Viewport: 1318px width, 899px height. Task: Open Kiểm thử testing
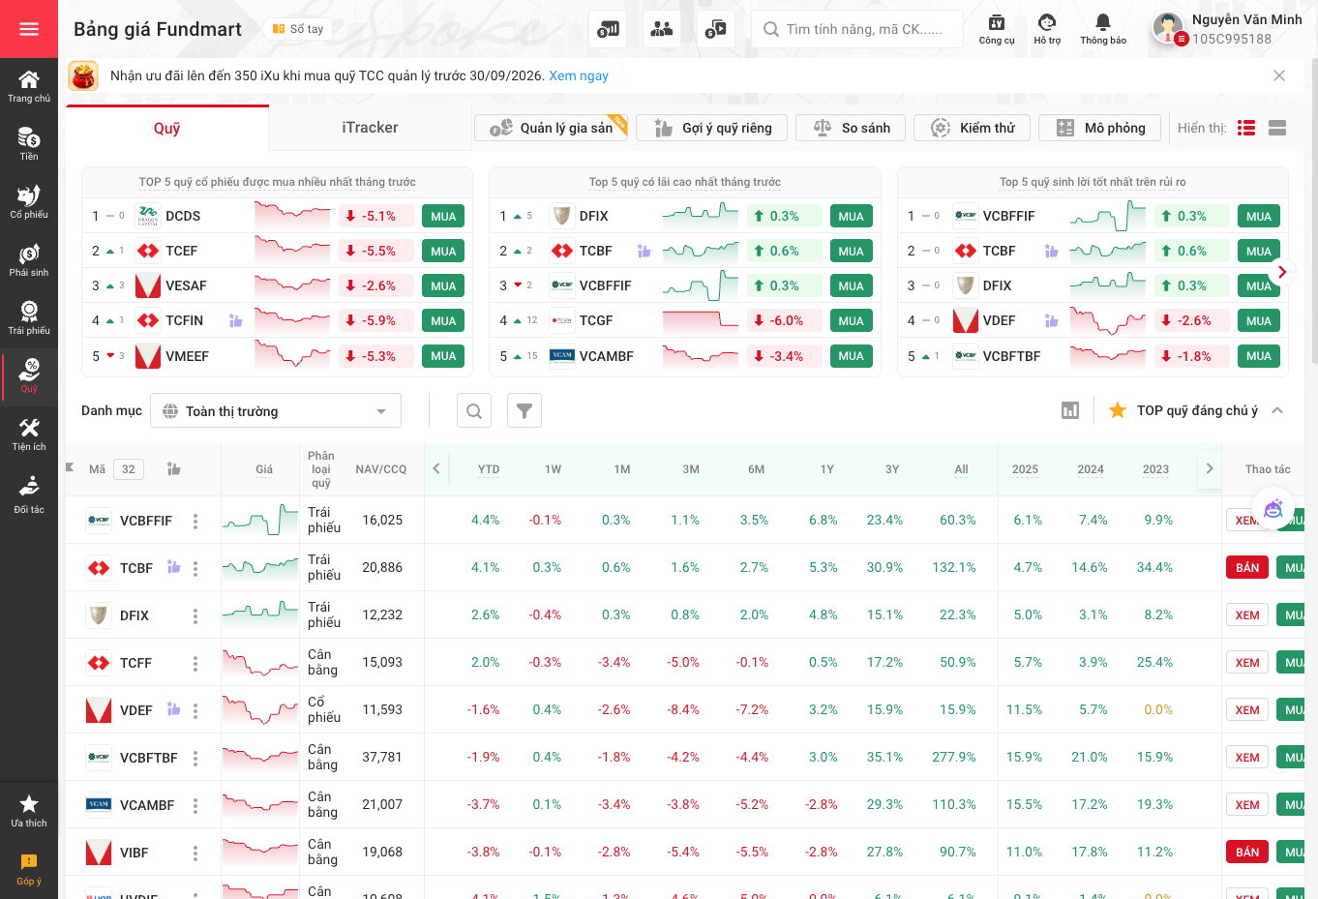[x=972, y=128]
